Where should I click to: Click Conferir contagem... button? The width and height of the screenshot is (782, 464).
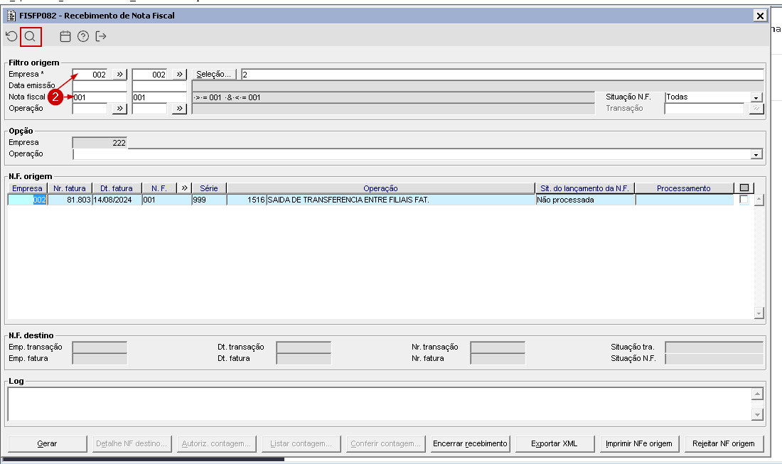[385, 443]
